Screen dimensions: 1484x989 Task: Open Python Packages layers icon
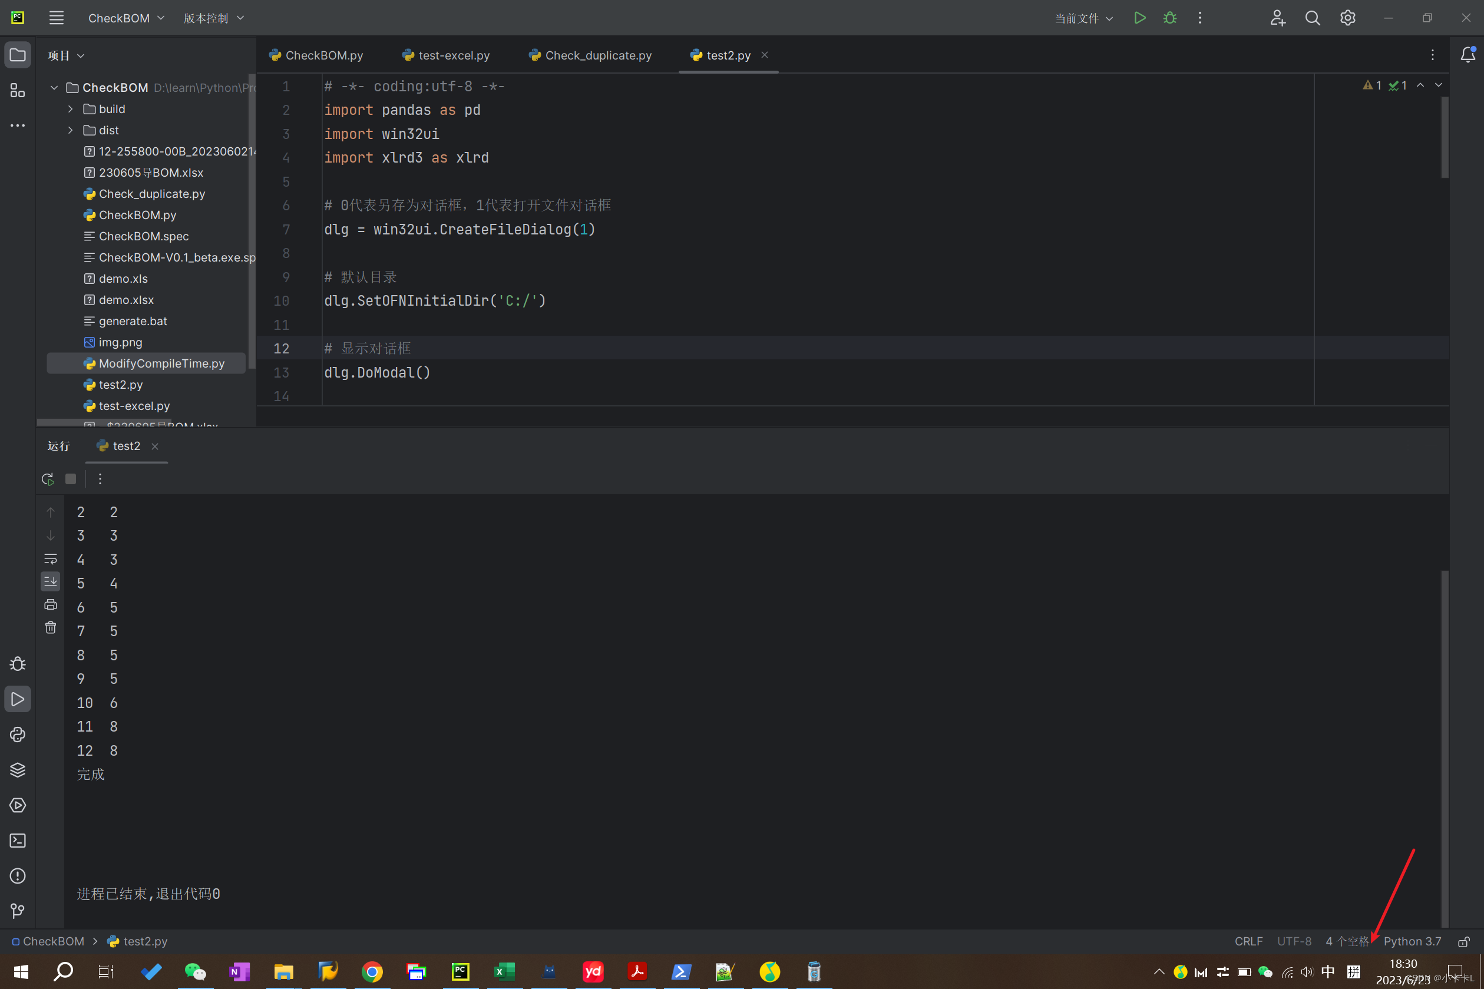point(18,769)
